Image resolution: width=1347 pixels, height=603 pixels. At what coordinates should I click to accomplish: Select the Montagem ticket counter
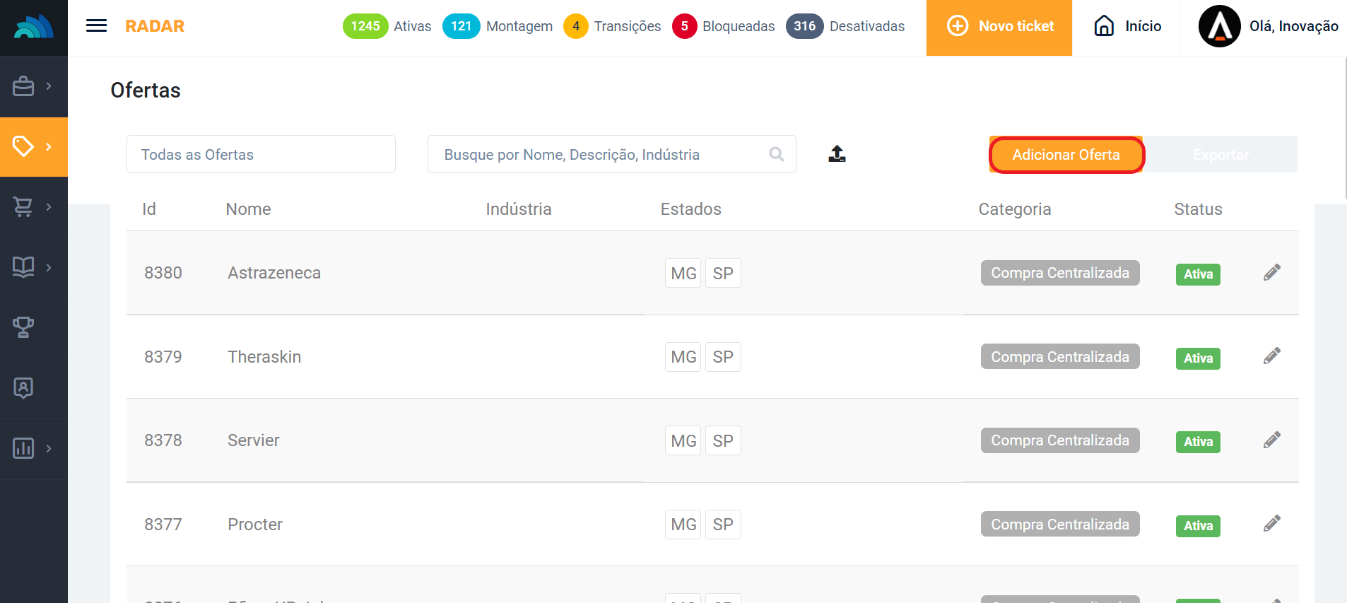coord(498,26)
